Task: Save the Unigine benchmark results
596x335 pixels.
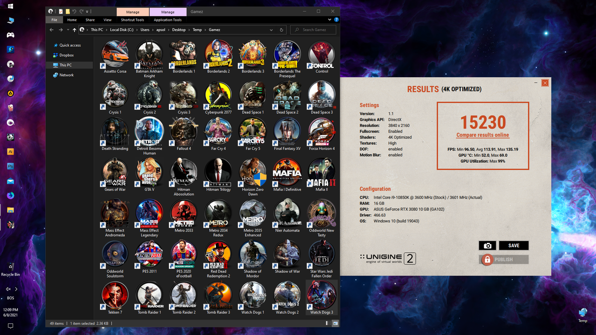Action: 514,246
